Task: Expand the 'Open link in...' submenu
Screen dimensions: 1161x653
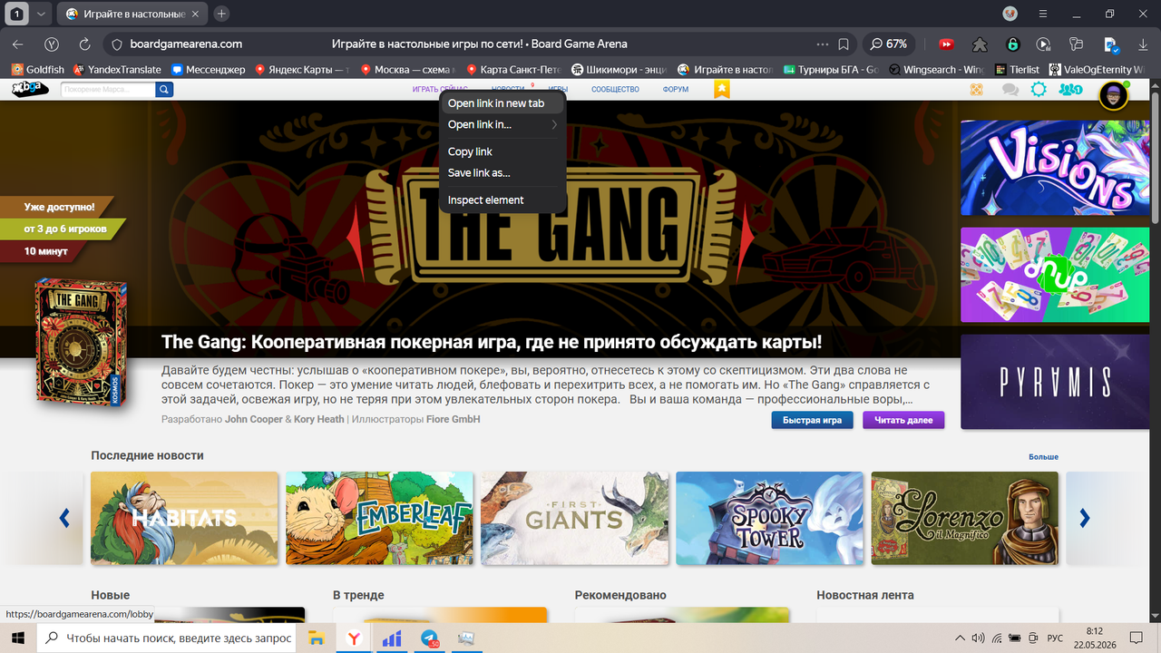Action: point(502,125)
